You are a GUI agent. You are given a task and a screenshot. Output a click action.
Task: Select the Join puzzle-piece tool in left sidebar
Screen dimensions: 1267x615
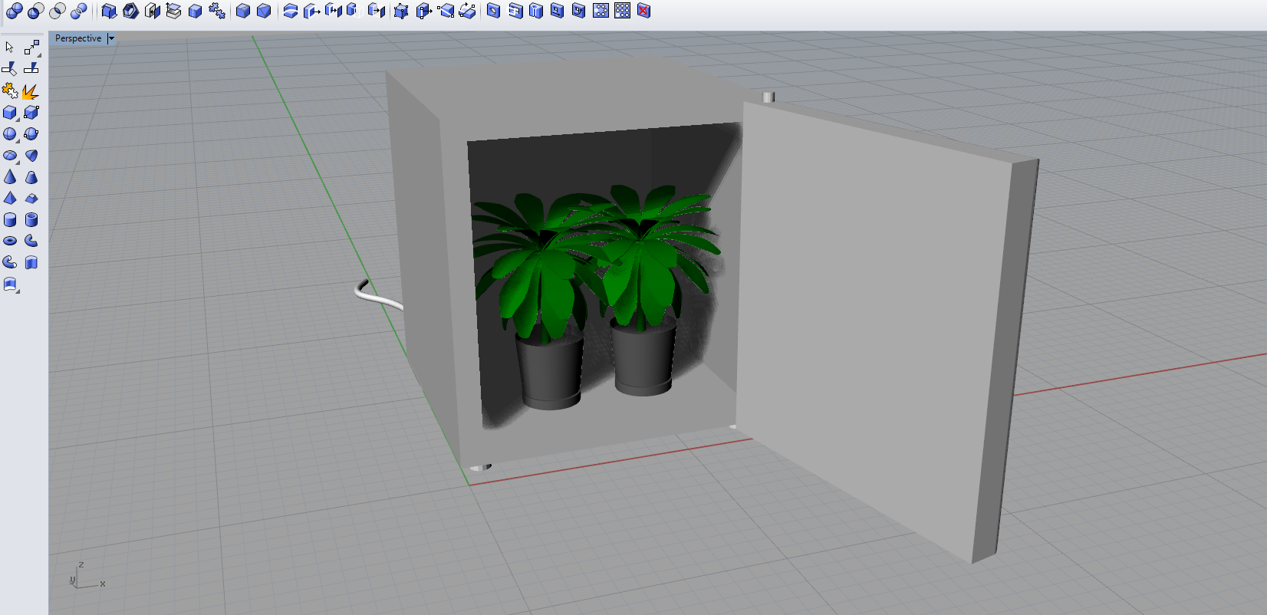pos(9,91)
